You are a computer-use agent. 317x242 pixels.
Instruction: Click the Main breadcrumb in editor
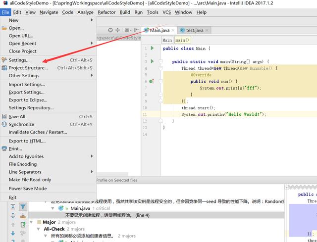coord(167,40)
